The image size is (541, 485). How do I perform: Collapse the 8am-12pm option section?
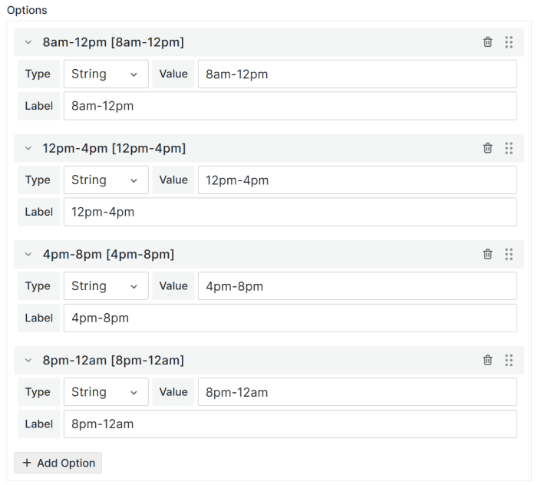click(x=28, y=42)
